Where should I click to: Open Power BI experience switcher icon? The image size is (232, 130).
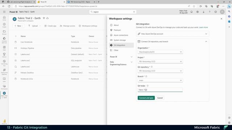(x=4, y=122)
